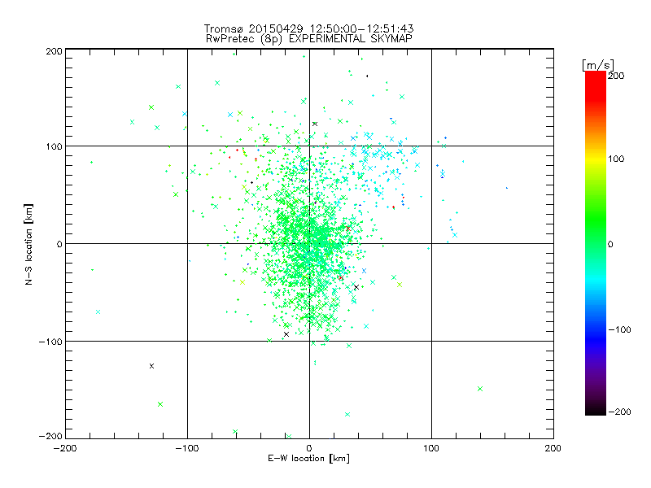Click the subtitle "RwPretec (8p) EXPERIMENTAL SKYMAP"
Screen dimensions: 651x488
click(309, 38)
